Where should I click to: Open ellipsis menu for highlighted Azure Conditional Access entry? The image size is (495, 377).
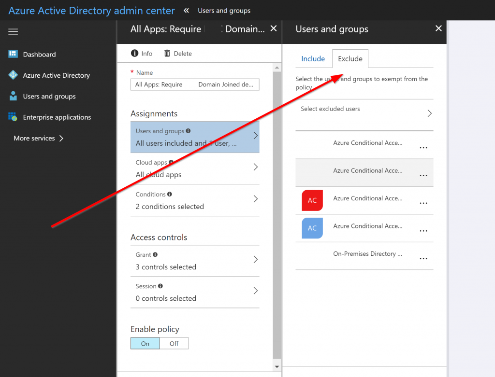[x=423, y=175]
